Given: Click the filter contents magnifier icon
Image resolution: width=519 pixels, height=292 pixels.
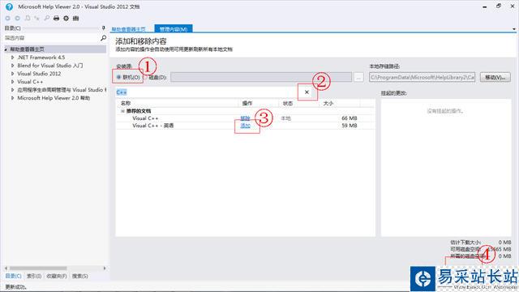Looking at the screenshot, I should pyautogui.click(x=103, y=38).
